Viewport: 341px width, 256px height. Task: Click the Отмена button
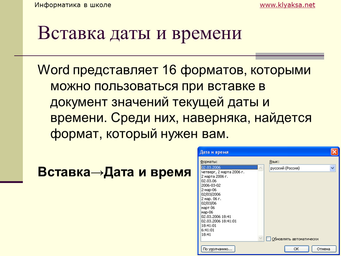(x=324, y=249)
